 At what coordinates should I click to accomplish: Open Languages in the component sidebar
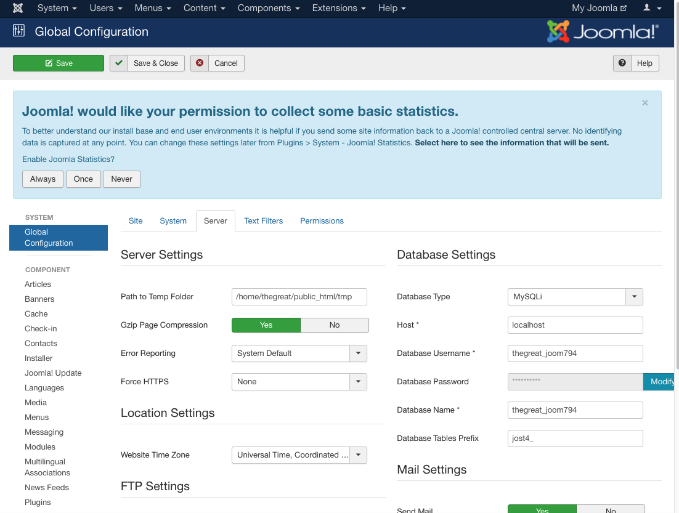click(x=44, y=388)
